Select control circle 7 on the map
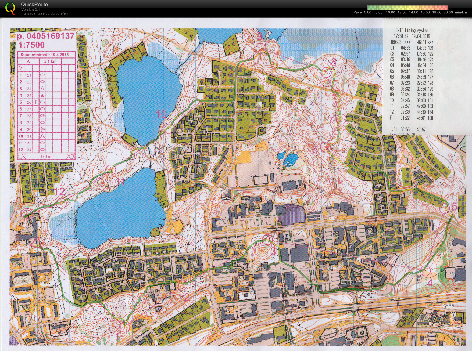The height and width of the screenshot is (351, 472). pos(341,119)
